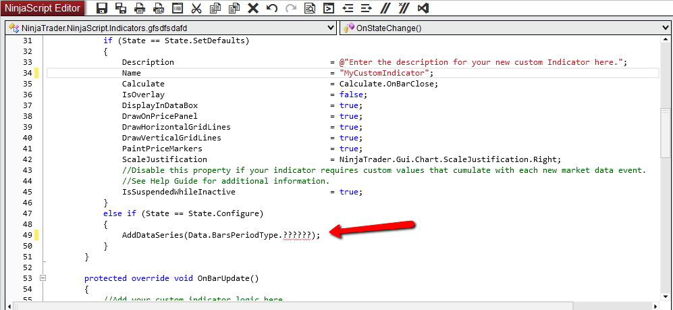
Task: Open the script properties window icon
Action: click(x=178, y=7)
